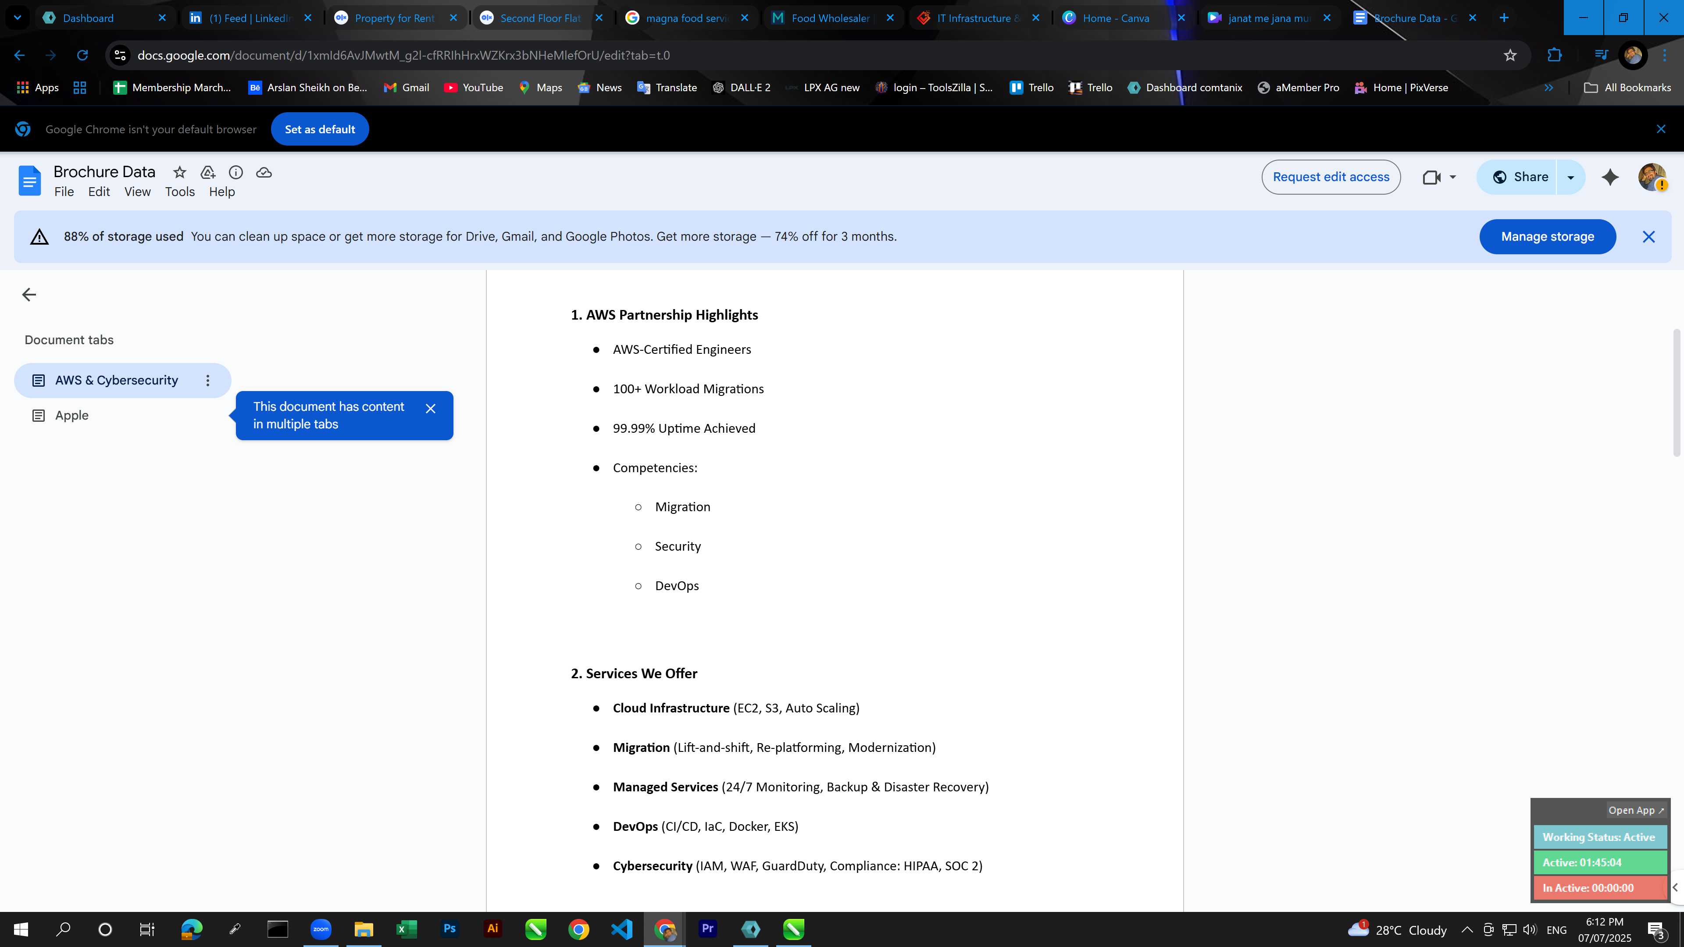Open the Gmail bookmark
The image size is (1684, 947).
point(406,88)
